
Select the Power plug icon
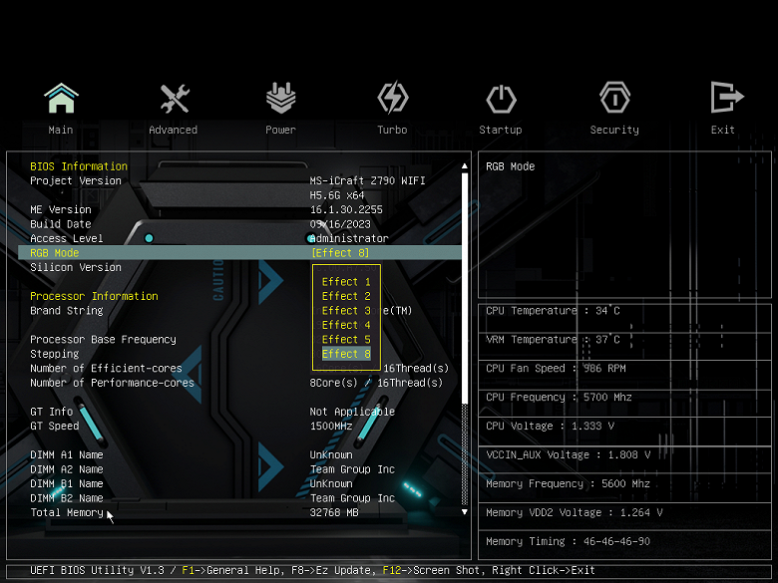coord(281,98)
